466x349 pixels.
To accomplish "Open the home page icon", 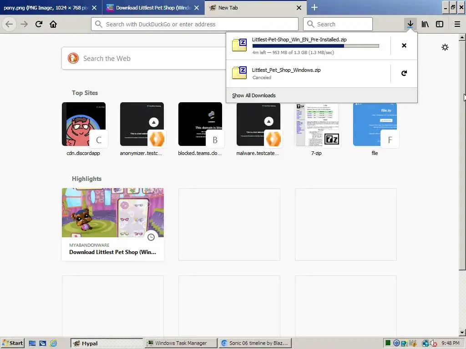I will pos(53,24).
